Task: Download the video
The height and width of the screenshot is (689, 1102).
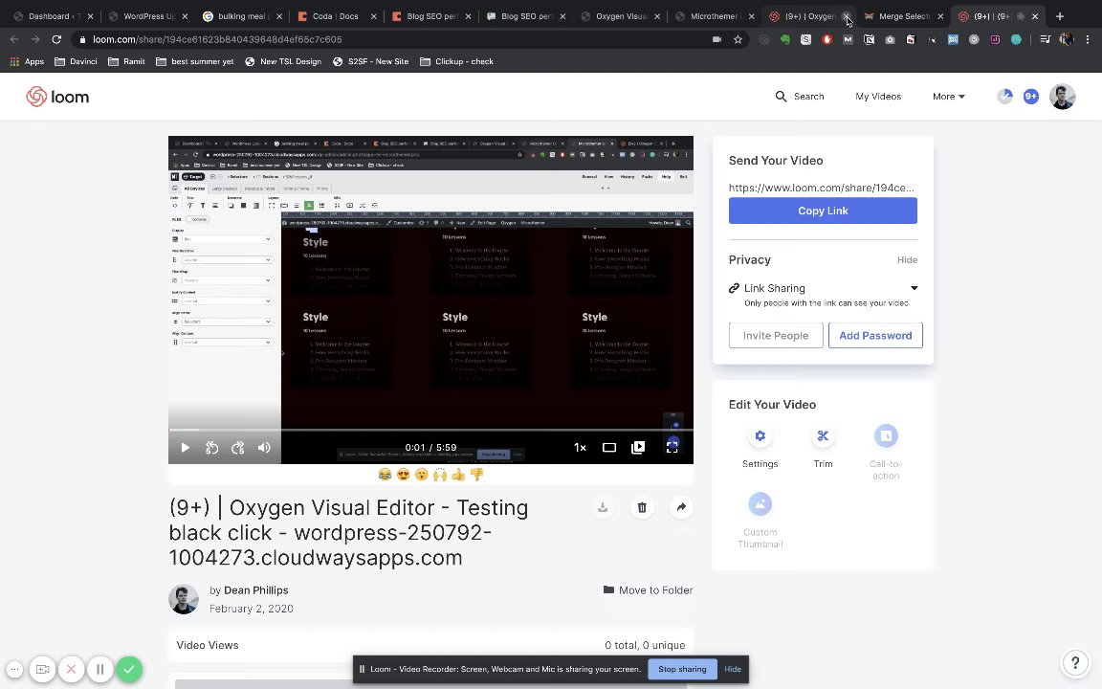Action: coord(603,507)
